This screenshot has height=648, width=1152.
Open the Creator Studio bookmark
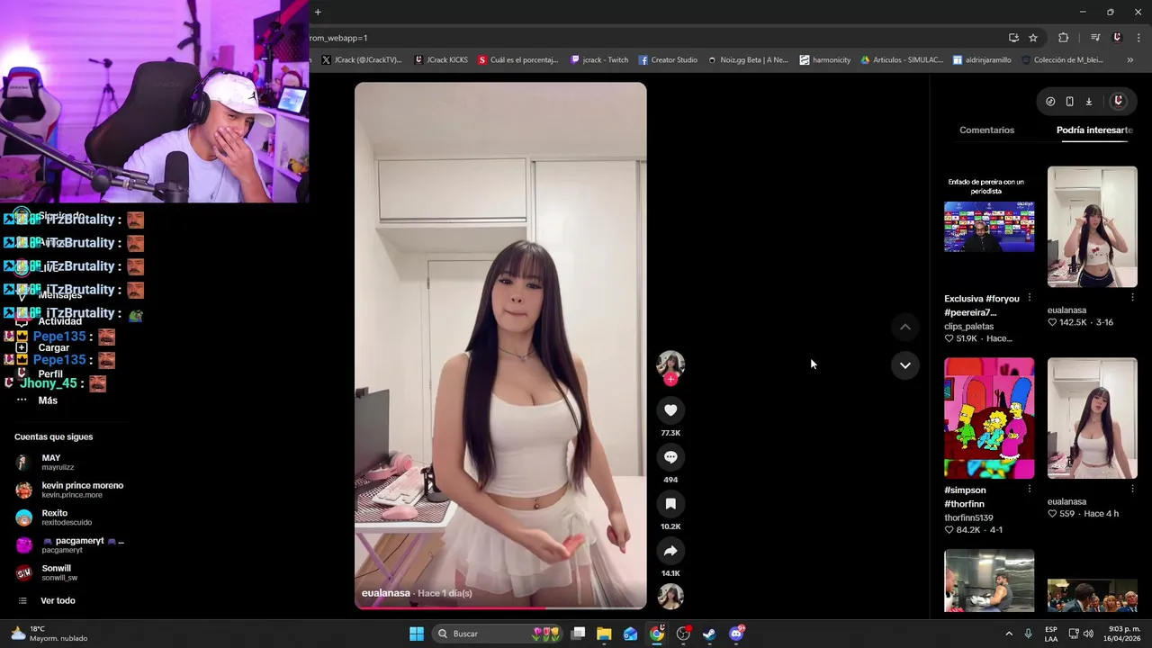668,60
